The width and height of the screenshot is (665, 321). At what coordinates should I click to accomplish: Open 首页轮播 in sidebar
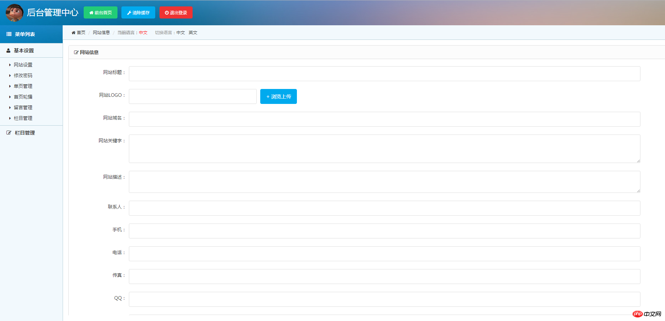[x=23, y=97]
